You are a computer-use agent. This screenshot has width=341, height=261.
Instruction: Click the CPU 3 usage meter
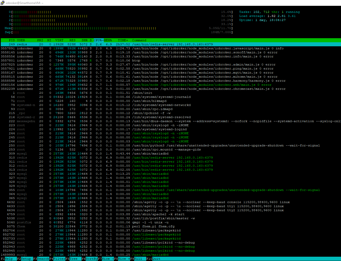point(121,24)
